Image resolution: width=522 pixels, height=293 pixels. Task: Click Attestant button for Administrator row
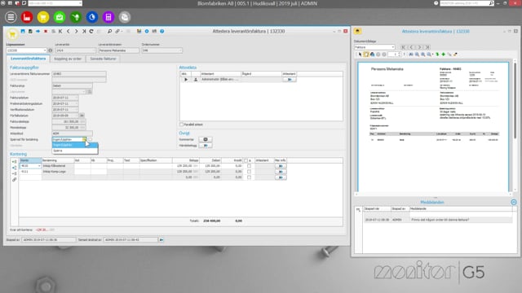pos(290,80)
